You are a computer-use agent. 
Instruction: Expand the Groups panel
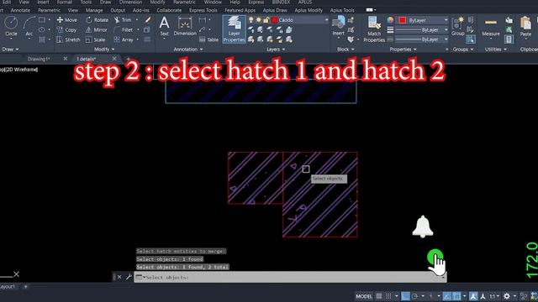(463, 49)
